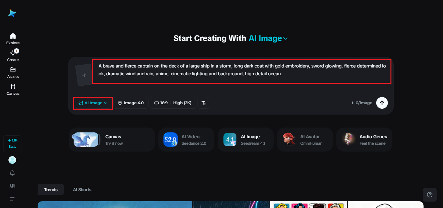Click the notifications bell icon

coord(12,173)
